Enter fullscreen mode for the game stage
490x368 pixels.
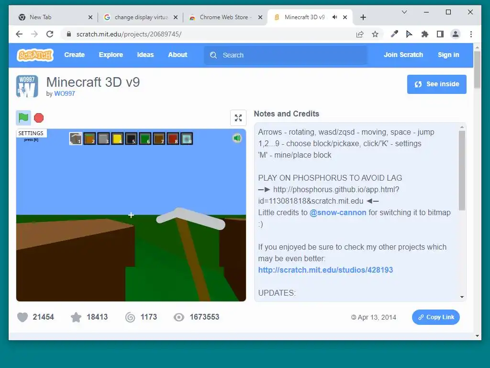click(x=238, y=118)
